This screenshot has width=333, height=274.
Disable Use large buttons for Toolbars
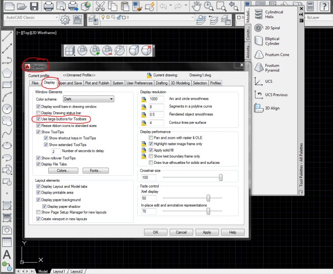point(38,119)
